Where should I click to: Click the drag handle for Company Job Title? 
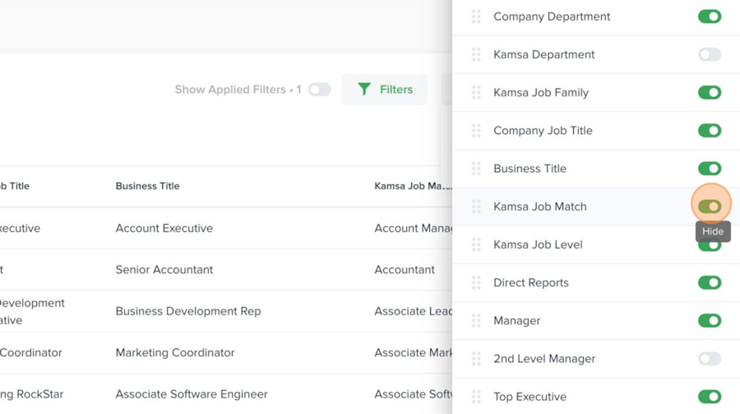click(476, 130)
